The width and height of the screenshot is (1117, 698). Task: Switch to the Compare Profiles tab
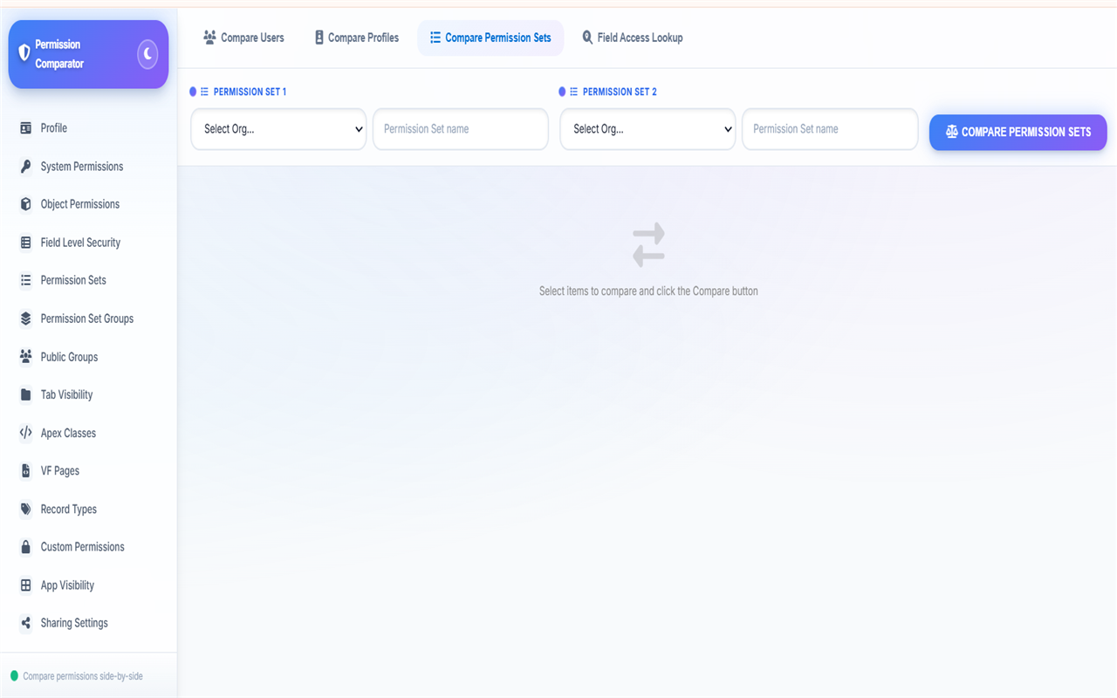pos(357,38)
